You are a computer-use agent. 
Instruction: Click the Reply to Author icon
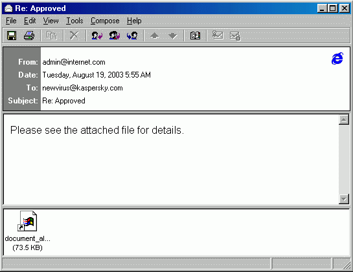coord(97,36)
